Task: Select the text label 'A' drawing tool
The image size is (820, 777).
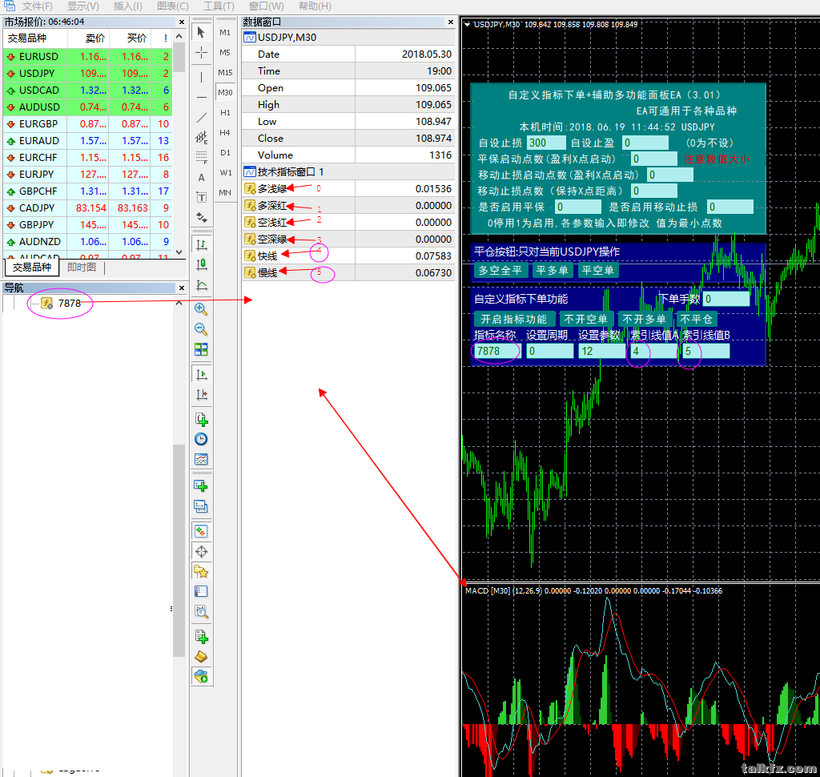Action: [x=201, y=177]
